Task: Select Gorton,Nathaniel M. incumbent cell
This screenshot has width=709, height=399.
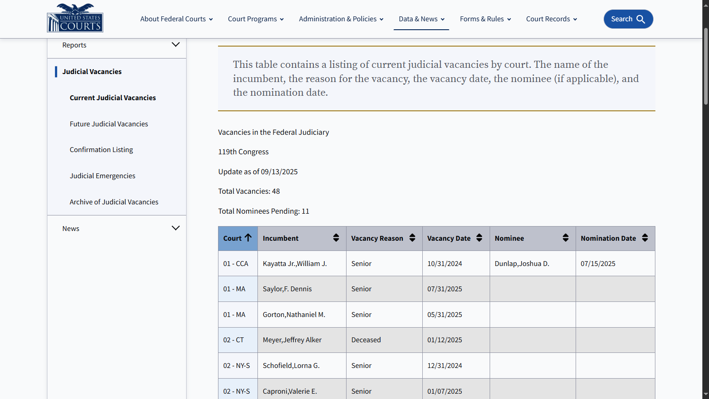Action: point(302,315)
